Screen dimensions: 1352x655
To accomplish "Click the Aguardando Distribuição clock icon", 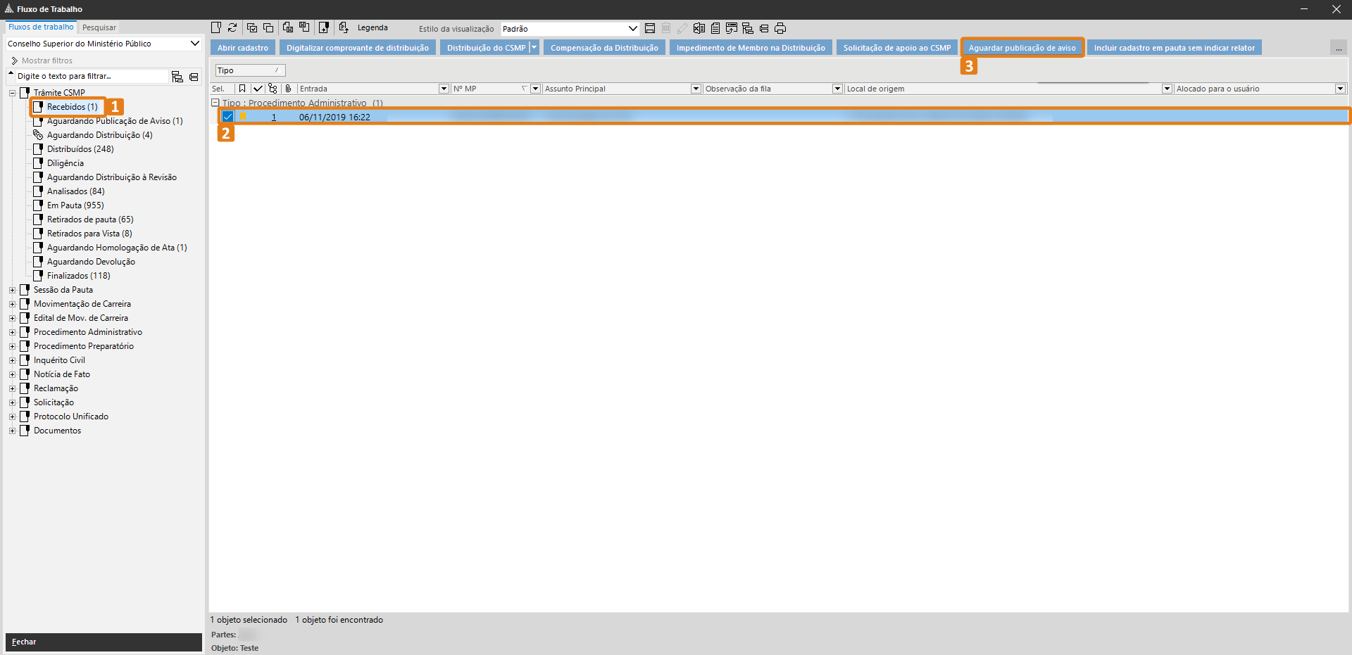I will (38, 135).
